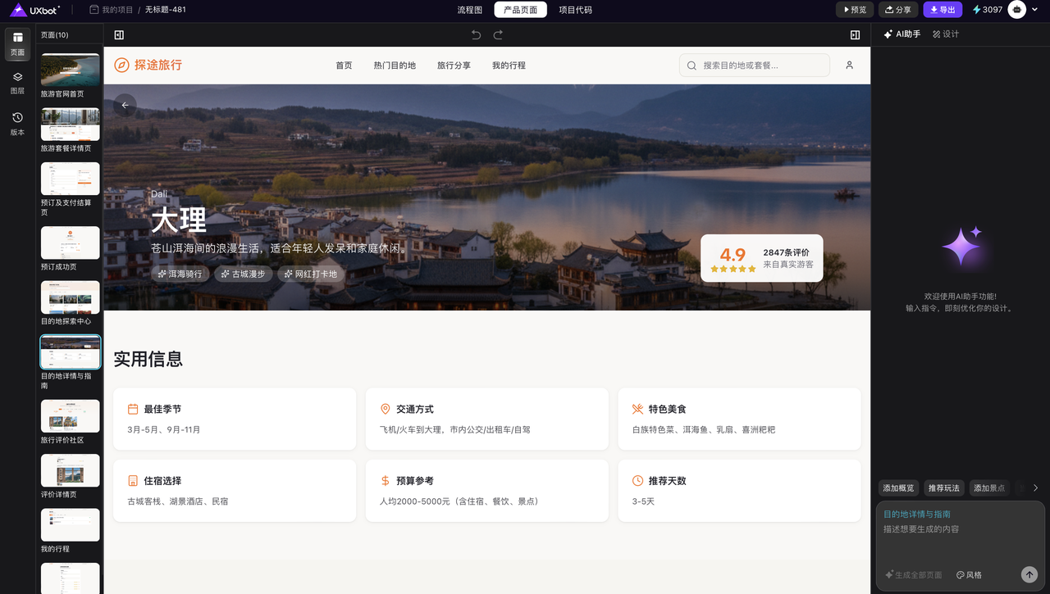Expand more AI suggestion chips

coord(1035,488)
